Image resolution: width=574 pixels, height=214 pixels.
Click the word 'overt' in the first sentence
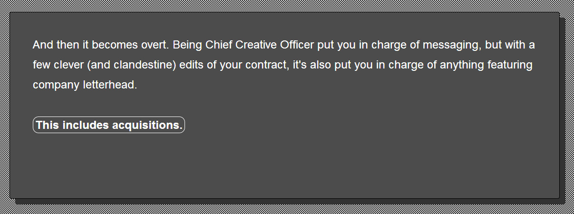pos(154,45)
